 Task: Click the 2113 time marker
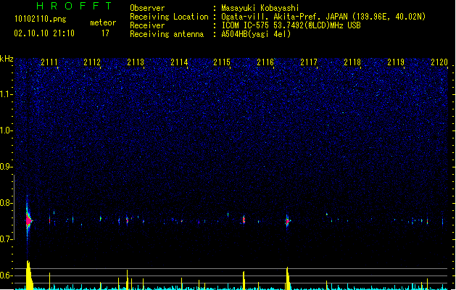coord(136,62)
